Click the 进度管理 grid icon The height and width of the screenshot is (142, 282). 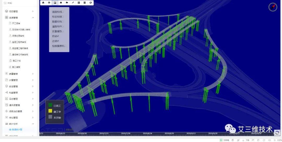click(7, 17)
